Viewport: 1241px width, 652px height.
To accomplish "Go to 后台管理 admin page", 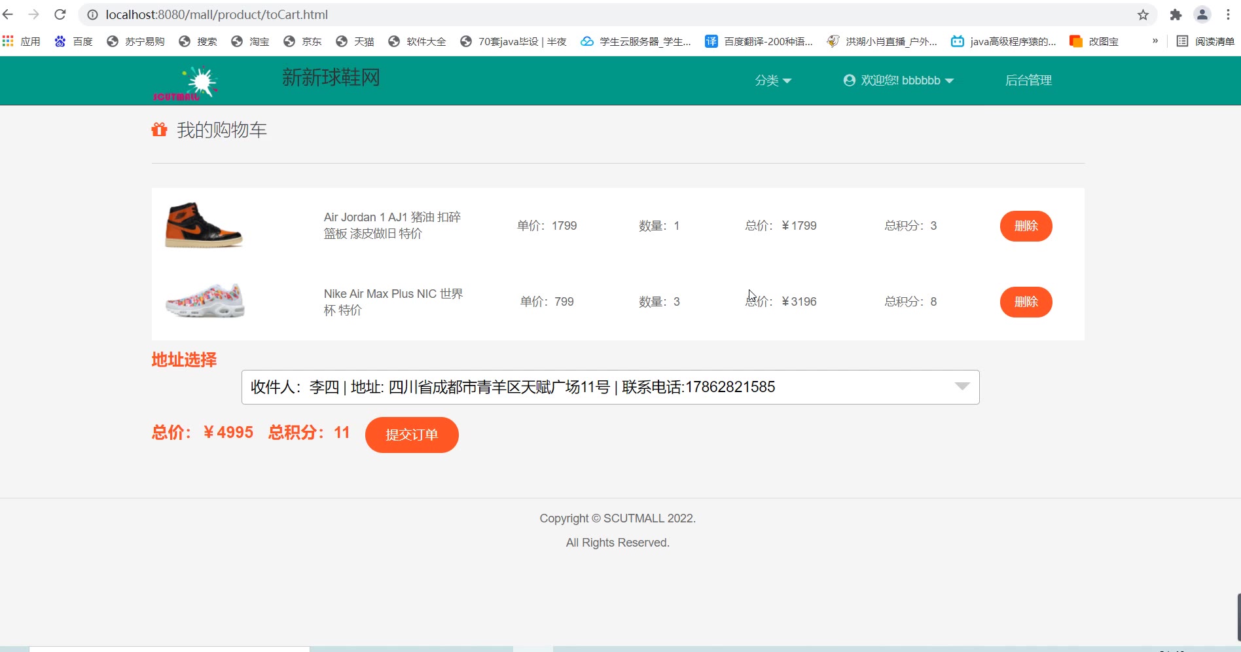I will pyautogui.click(x=1028, y=81).
